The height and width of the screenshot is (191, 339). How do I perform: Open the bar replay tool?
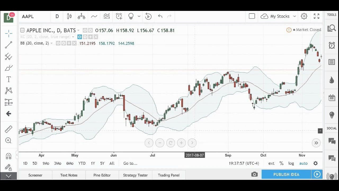tap(148, 16)
